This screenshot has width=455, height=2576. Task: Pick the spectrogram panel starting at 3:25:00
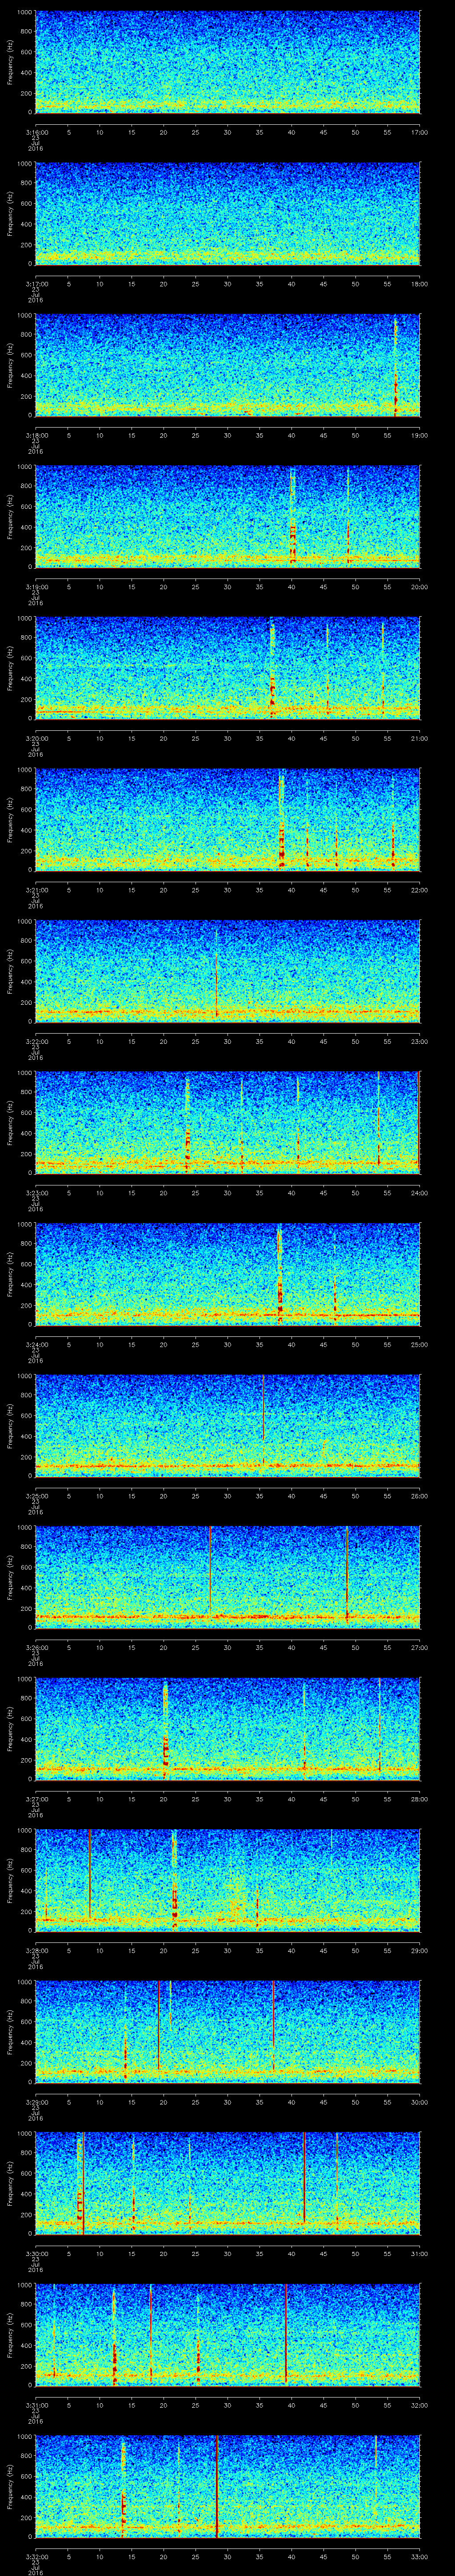pos(228,1425)
